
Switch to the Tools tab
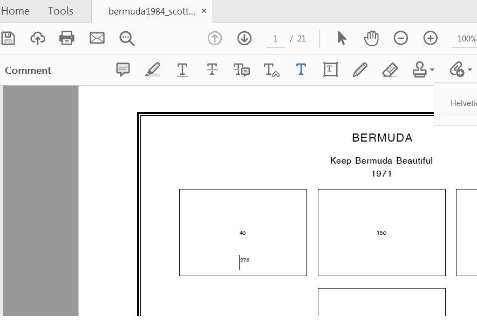(x=61, y=11)
